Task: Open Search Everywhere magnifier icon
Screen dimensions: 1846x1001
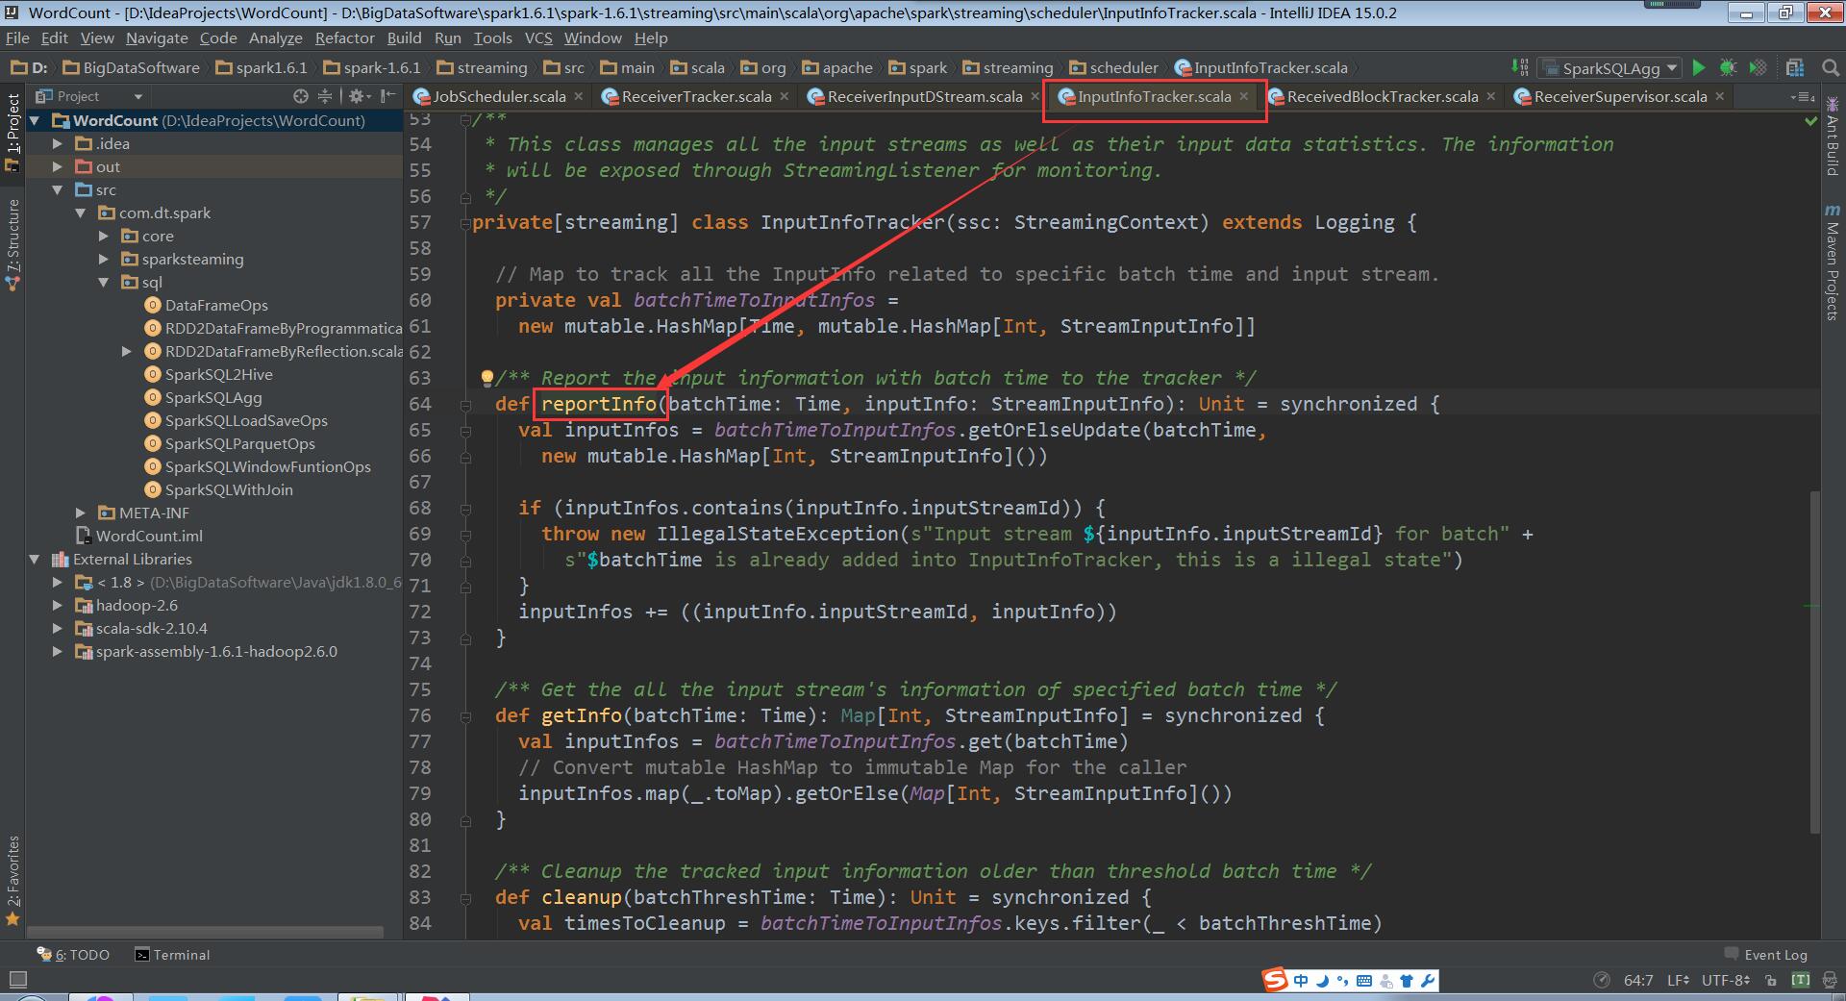Action: click(x=1831, y=67)
